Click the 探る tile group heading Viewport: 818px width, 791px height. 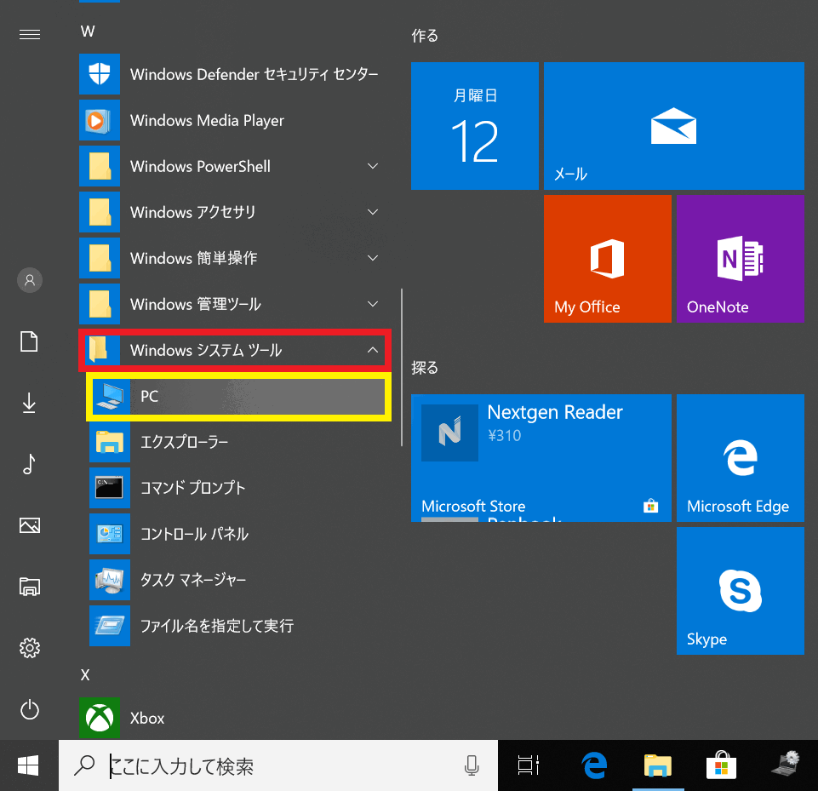[x=425, y=368]
